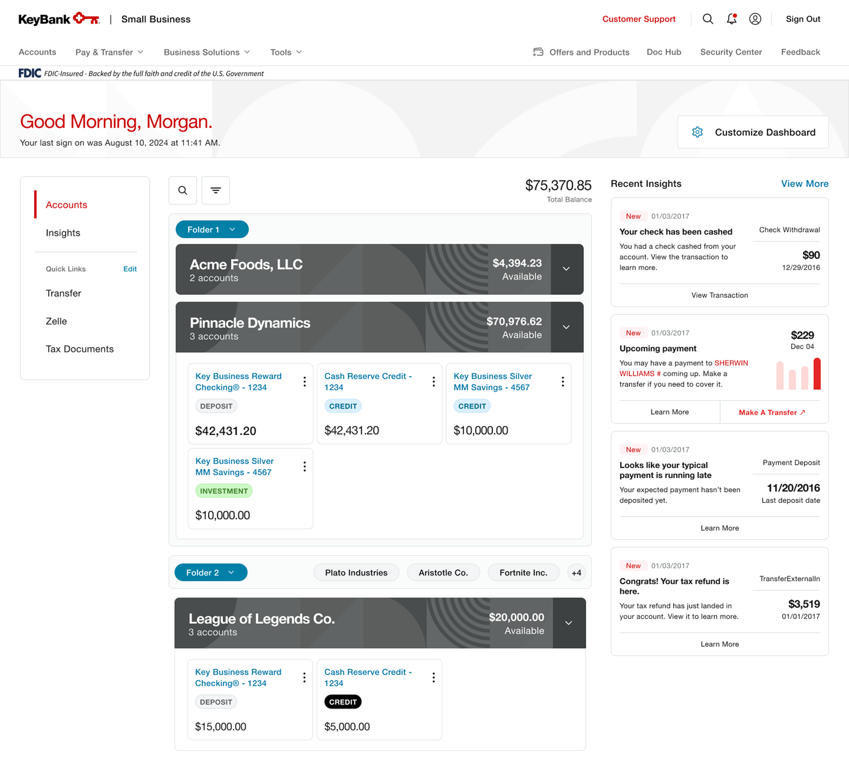Click the Offers and Products icon
This screenshot has height=778, width=849.
click(x=538, y=52)
